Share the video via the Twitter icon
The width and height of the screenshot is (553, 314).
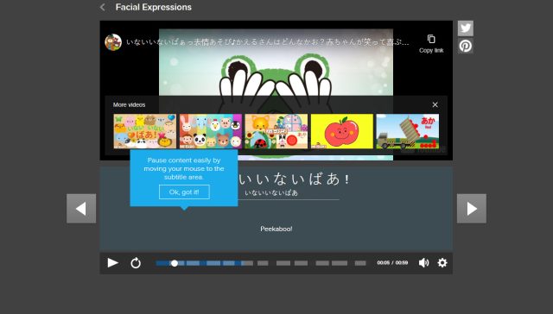466,28
